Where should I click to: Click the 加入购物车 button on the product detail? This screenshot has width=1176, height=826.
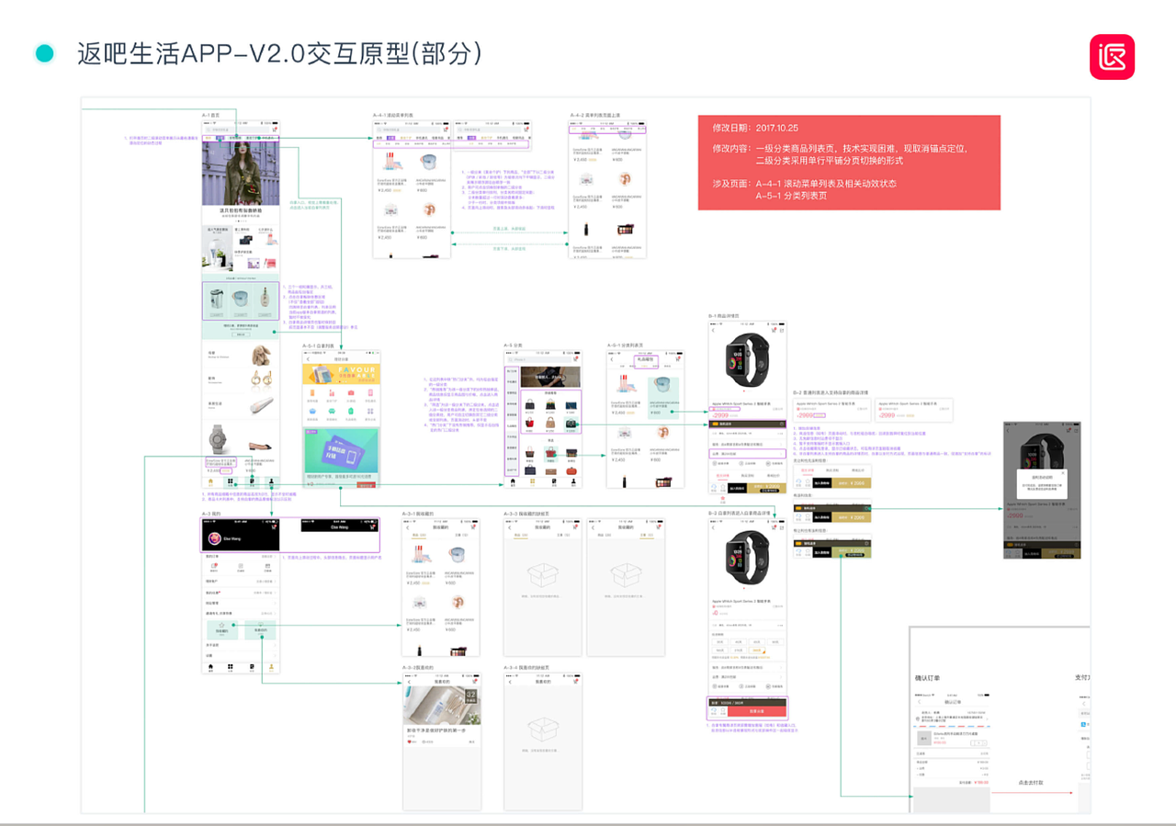[738, 488]
